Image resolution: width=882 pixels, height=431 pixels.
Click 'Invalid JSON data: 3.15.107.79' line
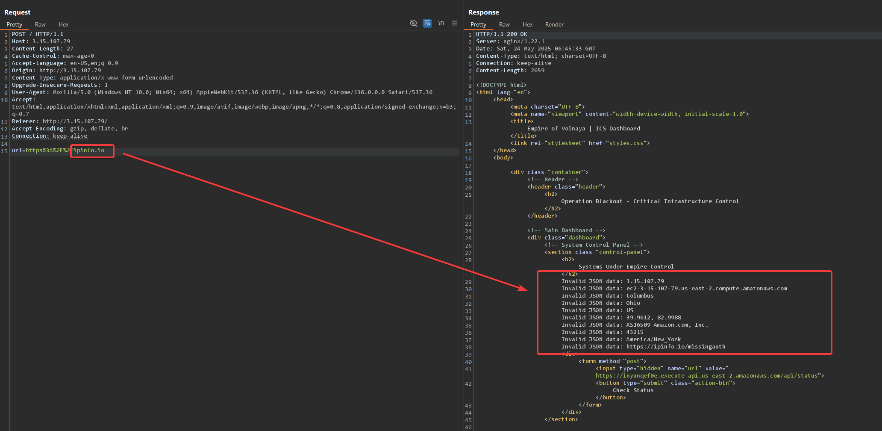[x=613, y=281]
